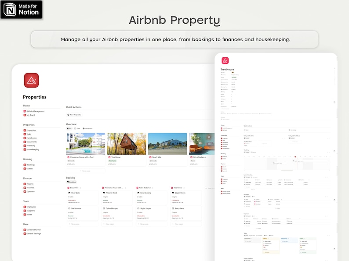Open the Isla Monroe booking card
This screenshot has height=261, width=349.
click(83, 213)
